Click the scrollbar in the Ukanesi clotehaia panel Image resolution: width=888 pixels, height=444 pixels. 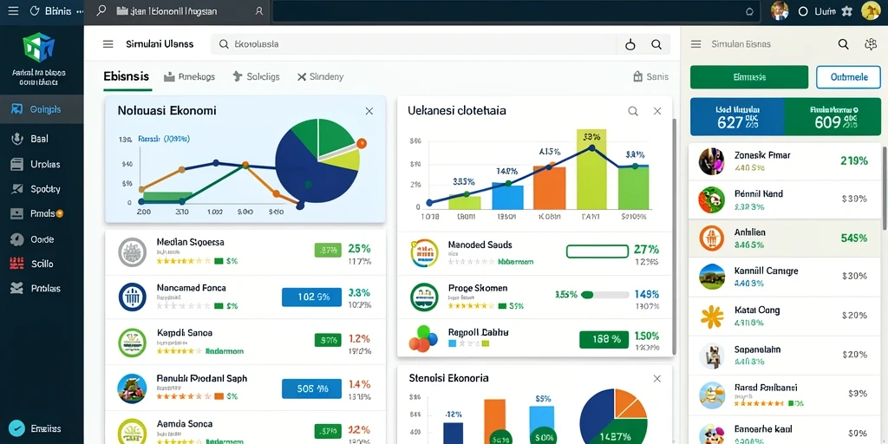click(x=674, y=237)
